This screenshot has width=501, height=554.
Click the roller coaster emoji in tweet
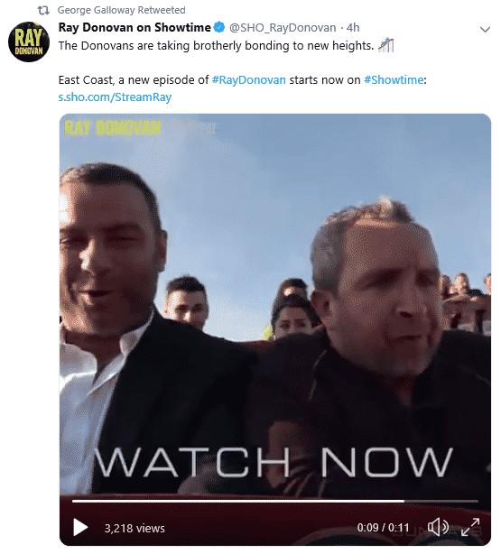(x=386, y=45)
